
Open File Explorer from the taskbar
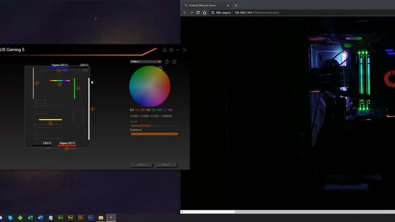pyautogui.click(x=101, y=218)
